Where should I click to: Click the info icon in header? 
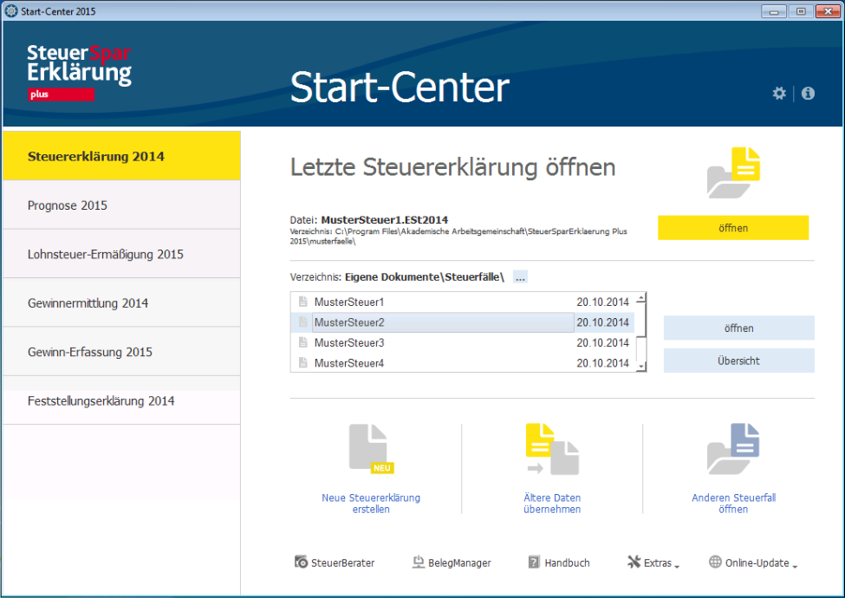tap(808, 94)
